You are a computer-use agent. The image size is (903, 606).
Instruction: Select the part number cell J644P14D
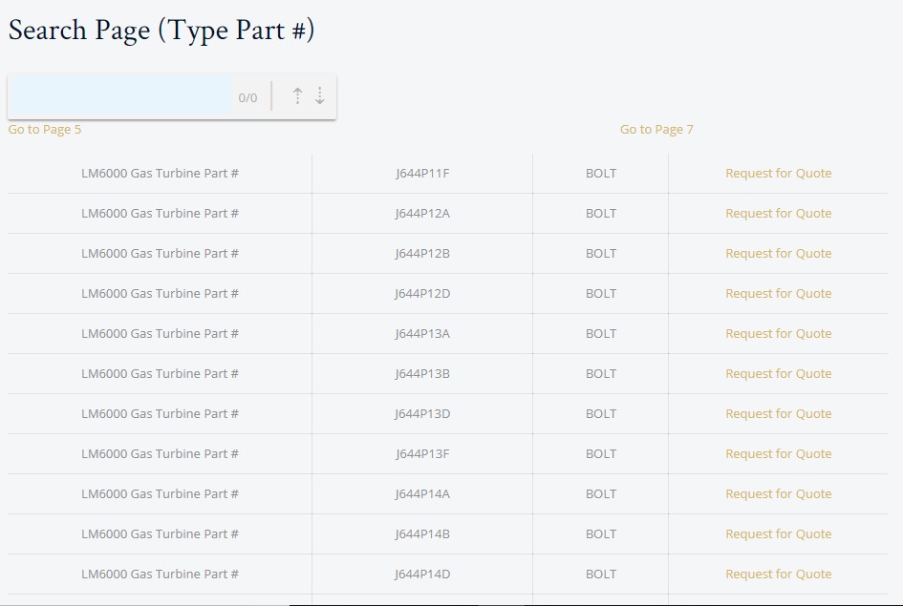(422, 574)
